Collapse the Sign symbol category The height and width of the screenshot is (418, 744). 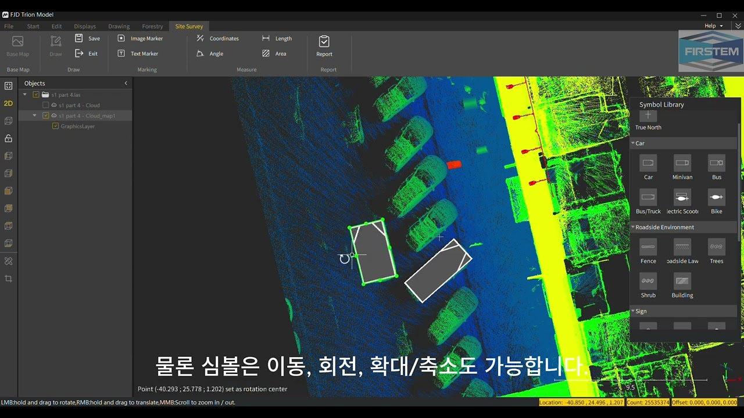633,311
